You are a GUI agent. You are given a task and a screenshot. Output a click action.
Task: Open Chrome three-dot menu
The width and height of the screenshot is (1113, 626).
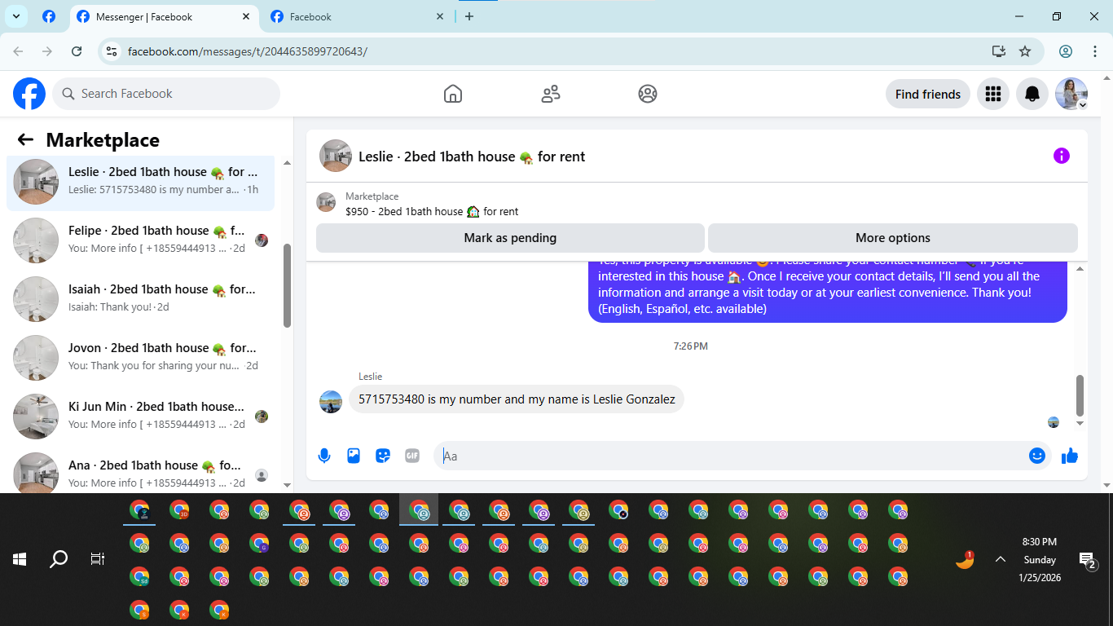click(1095, 51)
